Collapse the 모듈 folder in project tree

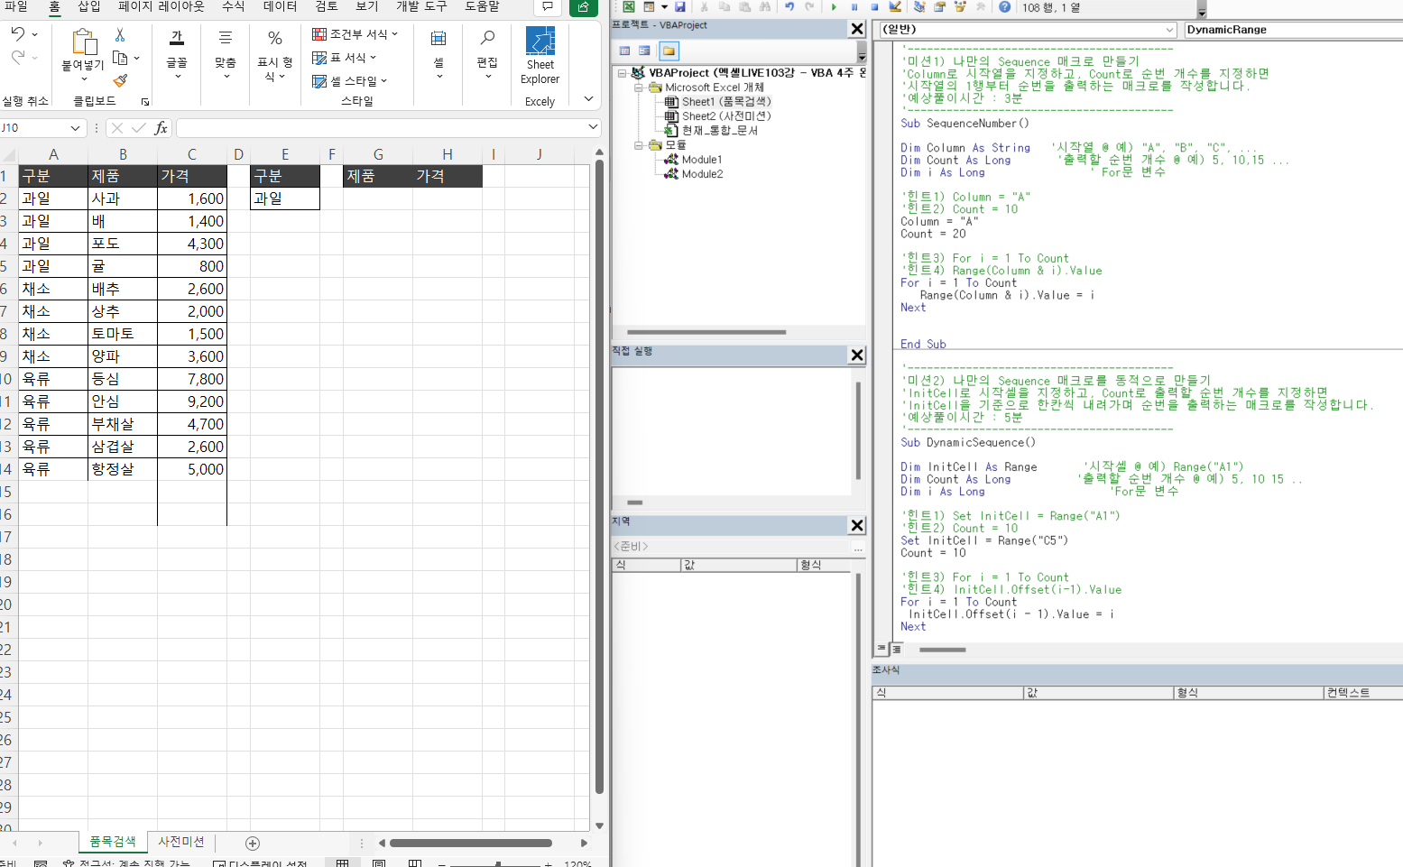point(638,145)
